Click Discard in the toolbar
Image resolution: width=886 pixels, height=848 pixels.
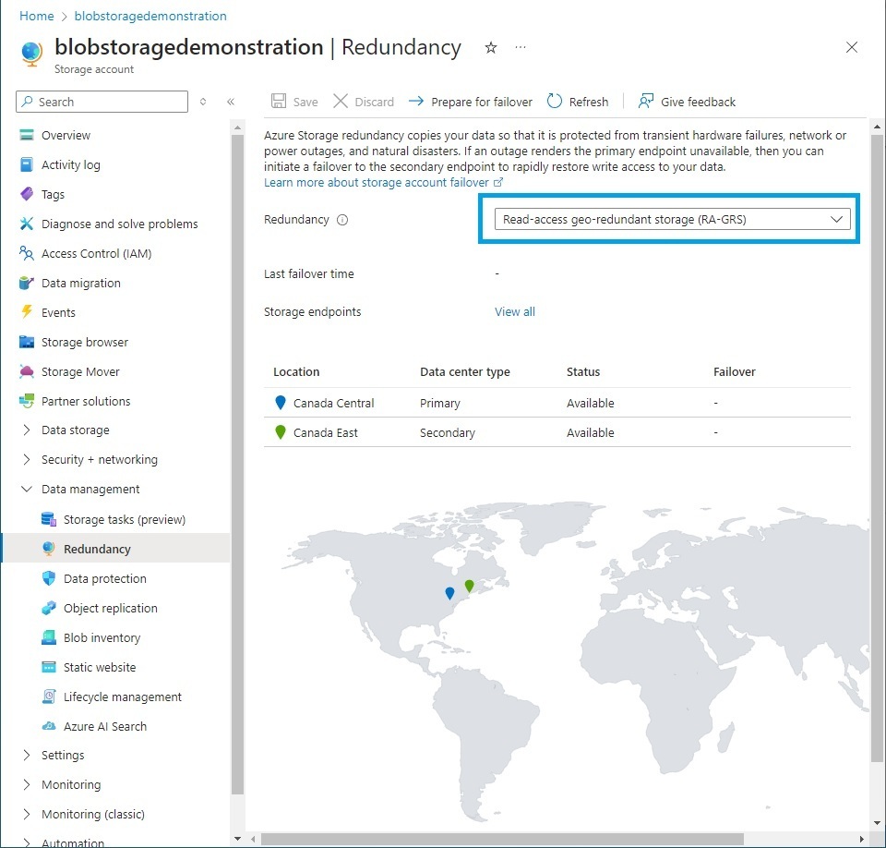pyautogui.click(x=364, y=102)
